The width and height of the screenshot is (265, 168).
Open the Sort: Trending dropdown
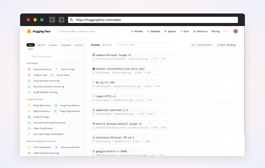[226, 45]
